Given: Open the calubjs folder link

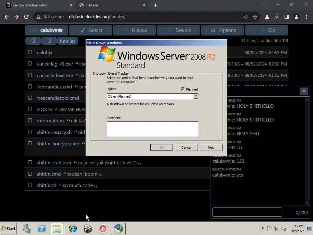Looking at the screenshot, I should click(44, 53).
